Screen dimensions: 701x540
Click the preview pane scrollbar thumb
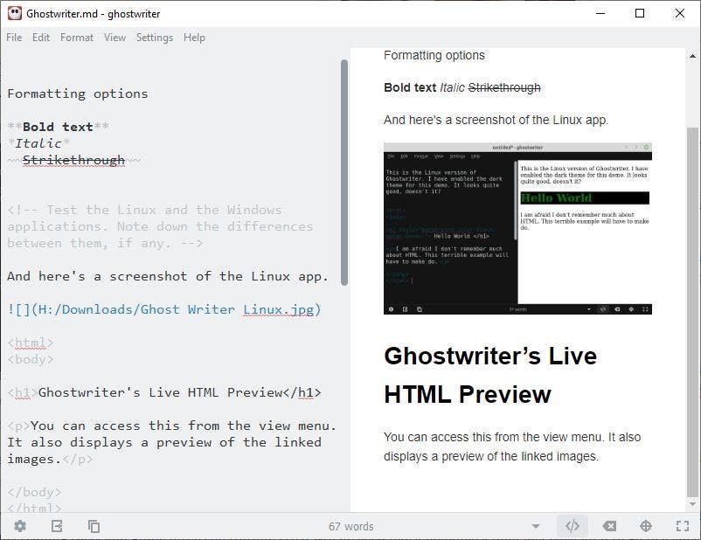click(692, 312)
